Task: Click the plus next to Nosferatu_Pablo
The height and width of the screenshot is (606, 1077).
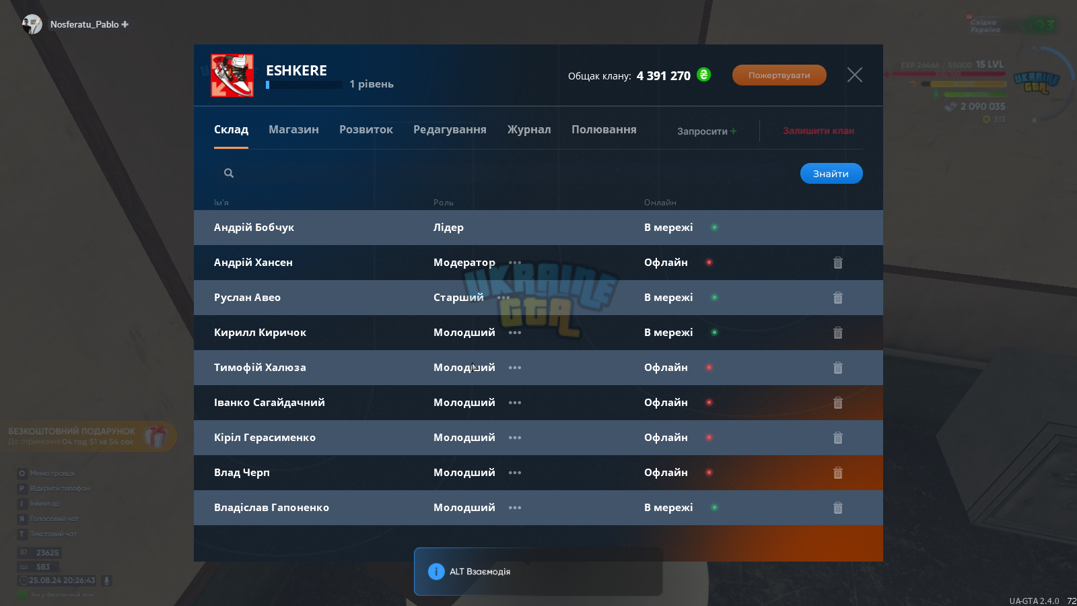Action: coord(125,24)
